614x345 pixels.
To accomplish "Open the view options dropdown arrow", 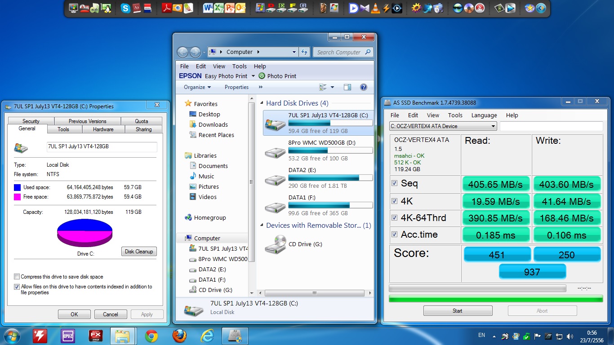I will tap(333, 87).
